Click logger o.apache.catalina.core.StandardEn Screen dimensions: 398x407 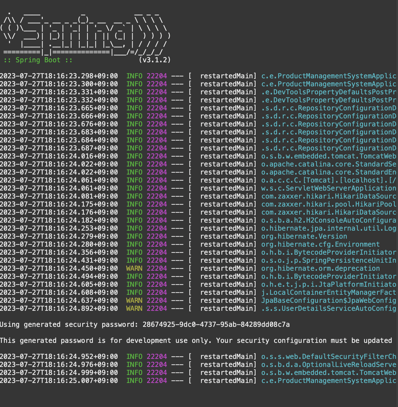tap(329, 172)
